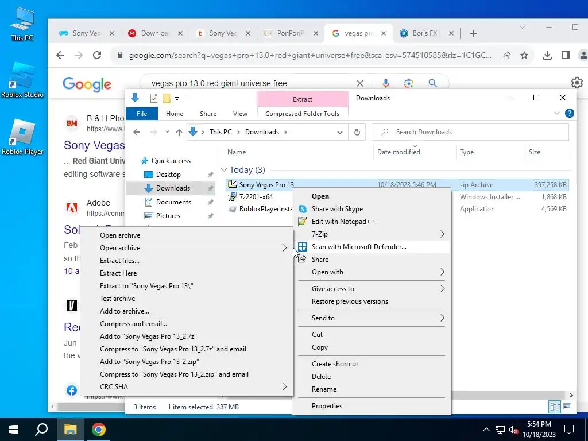This screenshot has height=441, width=588.
Task: Select Documents in Quick access
Action: pos(173,202)
